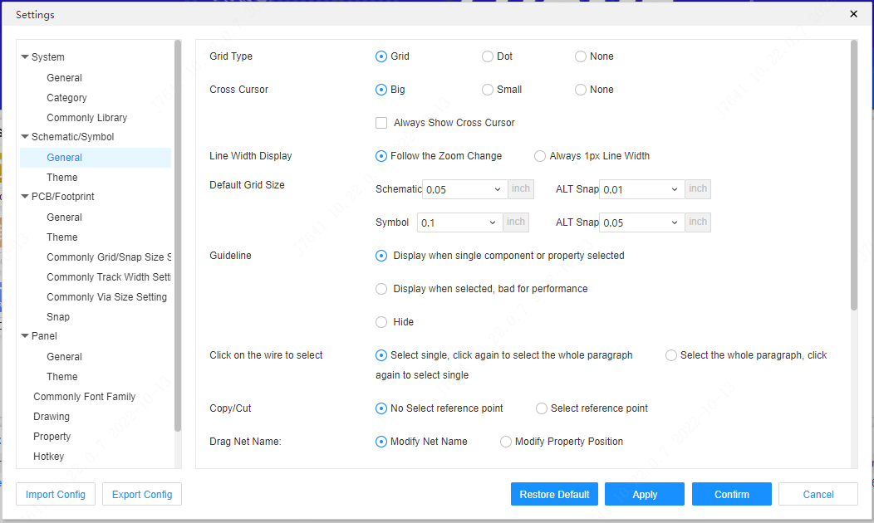Choose Small for Cross Cursor
The height and width of the screenshot is (523, 874).
486,89
